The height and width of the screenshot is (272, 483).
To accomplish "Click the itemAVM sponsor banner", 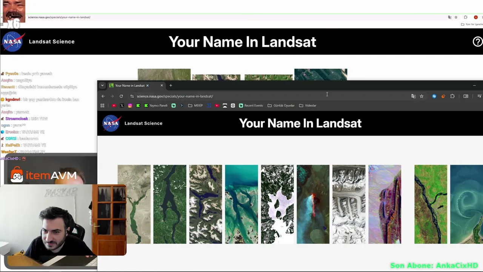I will [43, 175].
